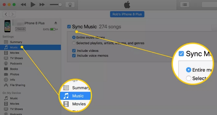Skip ahead with the Fast Forward button

pos(42,5)
